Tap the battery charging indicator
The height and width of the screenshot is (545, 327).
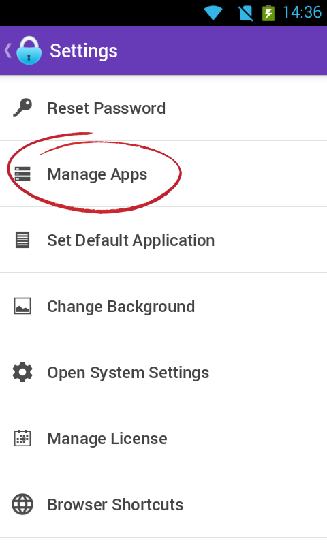(268, 13)
